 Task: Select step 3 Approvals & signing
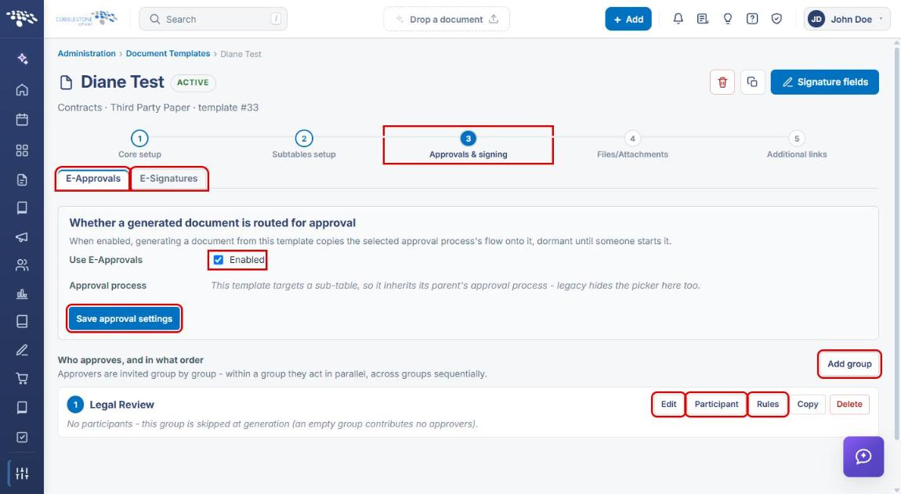(x=469, y=144)
